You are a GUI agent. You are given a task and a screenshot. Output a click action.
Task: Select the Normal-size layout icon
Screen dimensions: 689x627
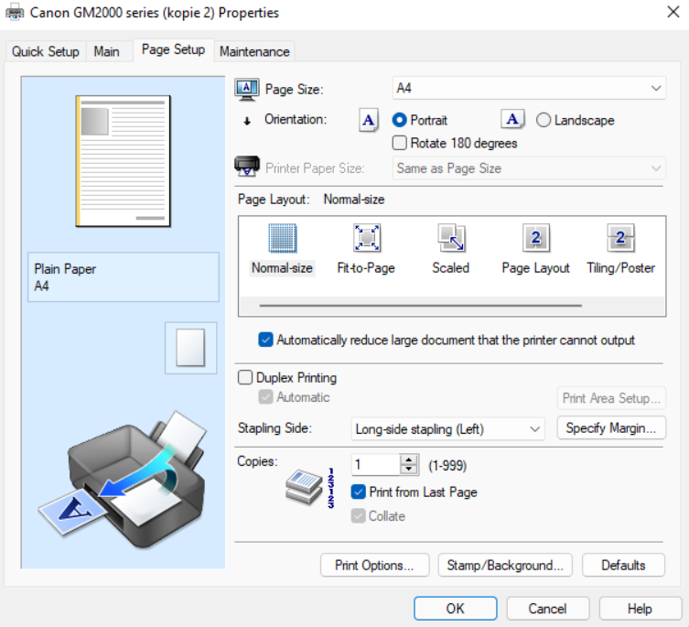(283, 238)
